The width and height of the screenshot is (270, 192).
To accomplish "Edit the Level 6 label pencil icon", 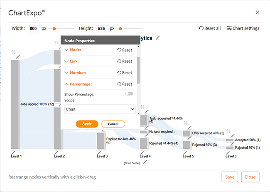I will click(x=228, y=153).
